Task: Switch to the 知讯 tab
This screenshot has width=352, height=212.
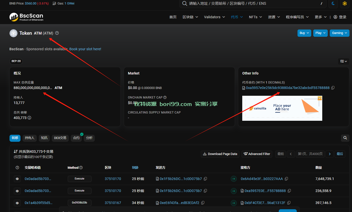Action: pos(44,138)
